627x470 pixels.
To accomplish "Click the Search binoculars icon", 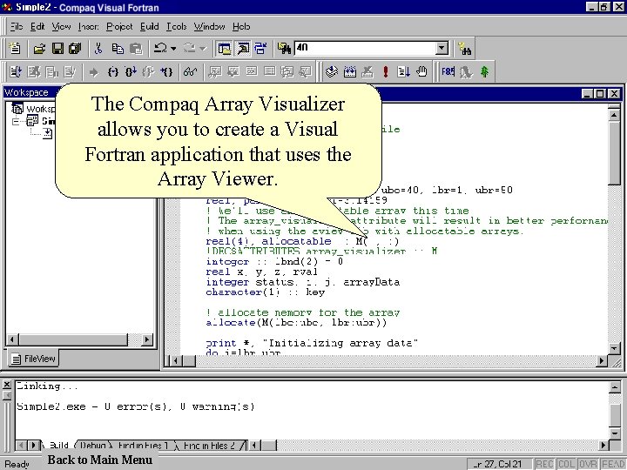I will point(465,49).
